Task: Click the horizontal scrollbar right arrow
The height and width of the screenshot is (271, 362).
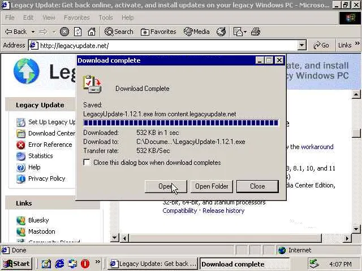Action: (x=347, y=238)
